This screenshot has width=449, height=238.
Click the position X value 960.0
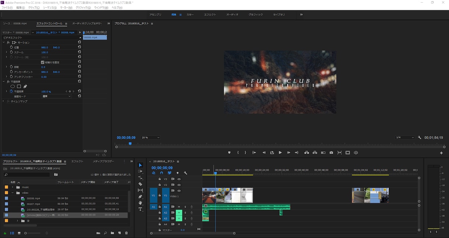45,47
